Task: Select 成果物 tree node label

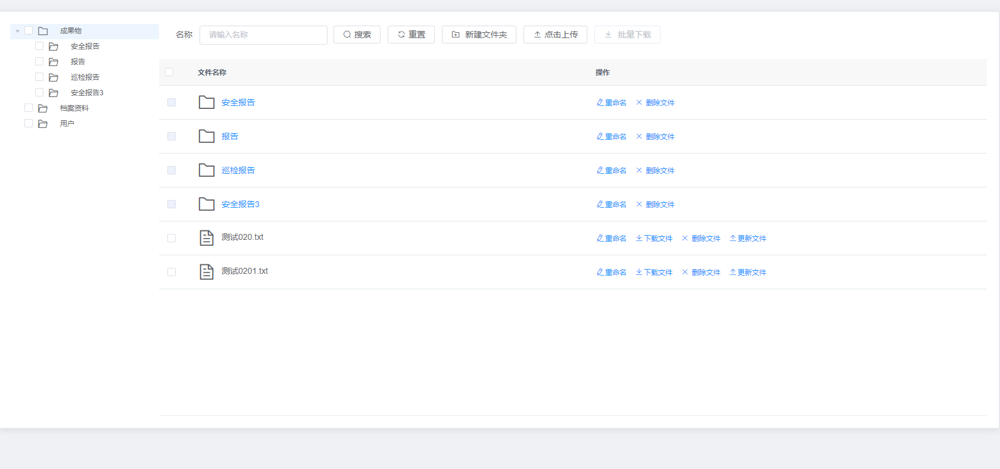Action: [x=71, y=31]
